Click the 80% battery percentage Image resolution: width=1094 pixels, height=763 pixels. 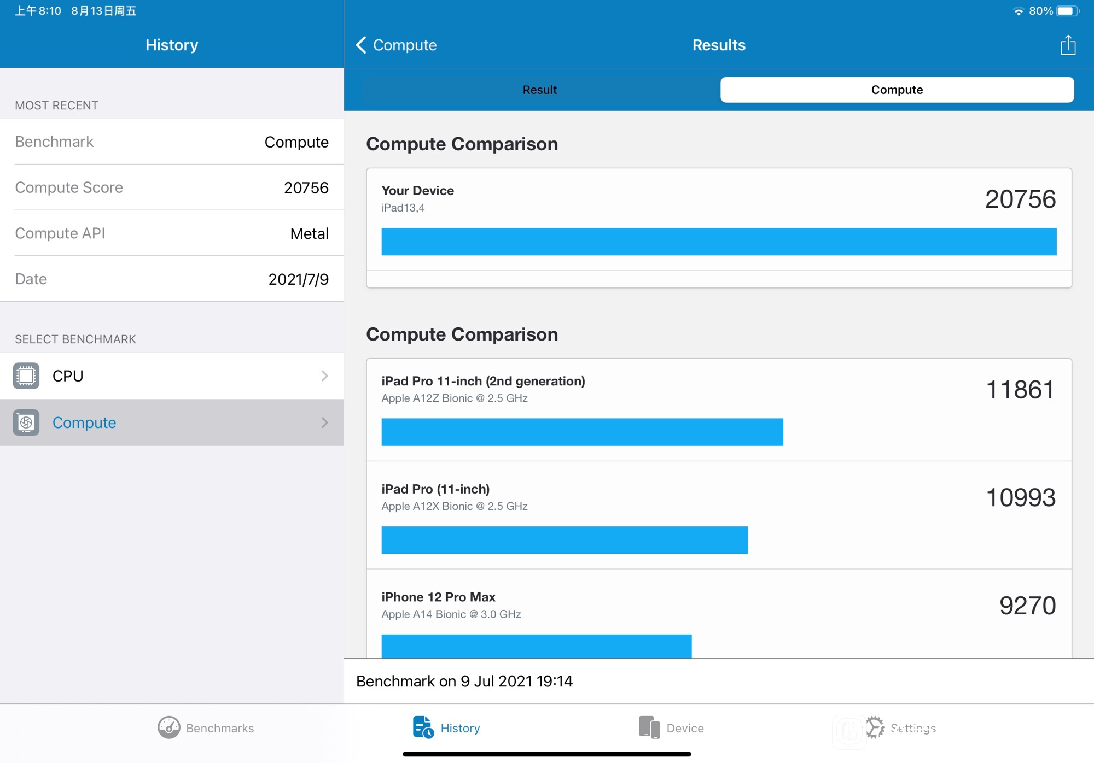tap(1040, 11)
